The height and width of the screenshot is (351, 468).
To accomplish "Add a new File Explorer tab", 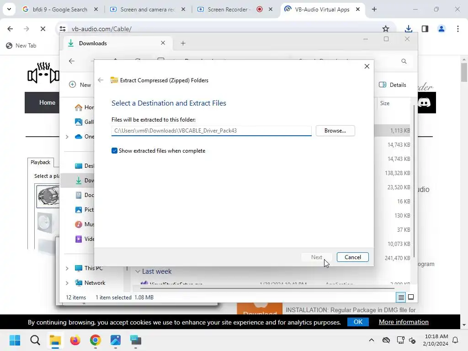I will [183, 43].
